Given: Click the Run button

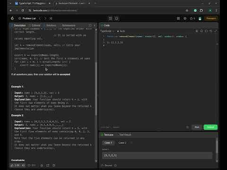Looking at the screenshot, I should click(x=197, y=127).
